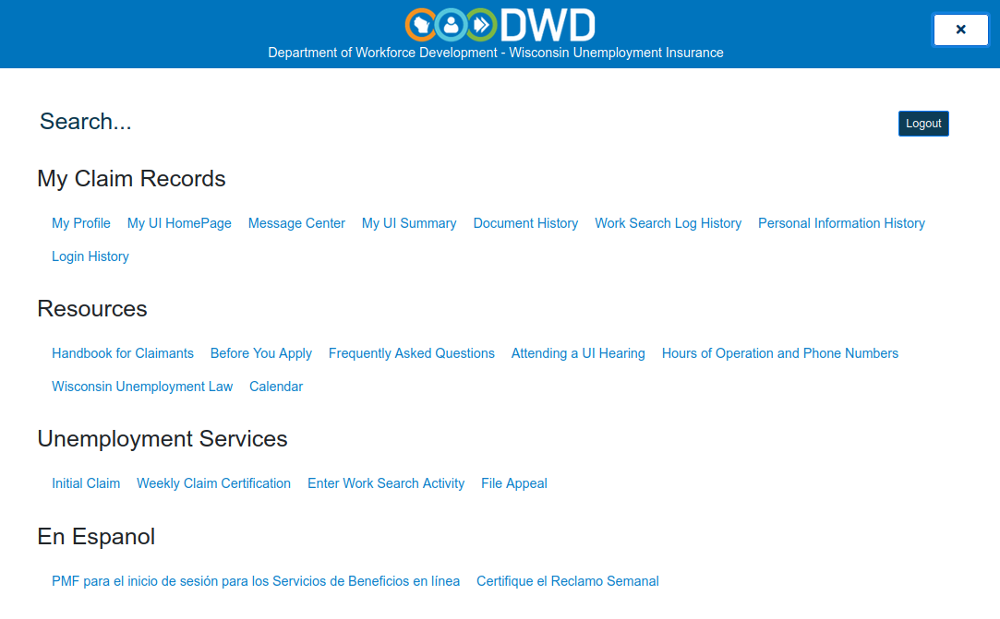Open My Profile link
Screen dimensions: 1000x619
pyautogui.click(x=81, y=223)
